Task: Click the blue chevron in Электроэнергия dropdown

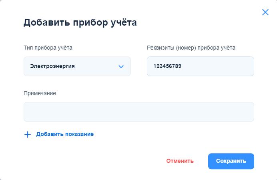Action: coord(121,66)
